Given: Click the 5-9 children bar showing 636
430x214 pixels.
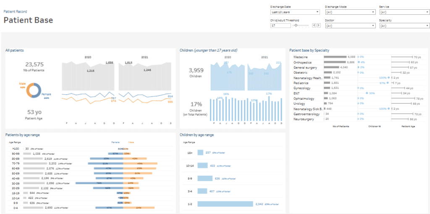Looking at the screenshot, I should coord(205,178).
